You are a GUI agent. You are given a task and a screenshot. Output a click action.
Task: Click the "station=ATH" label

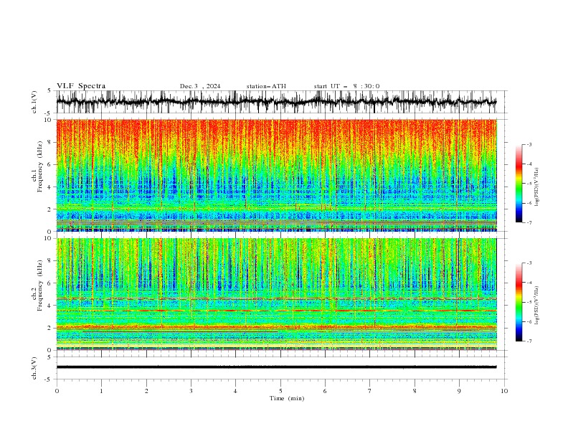click(266, 86)
